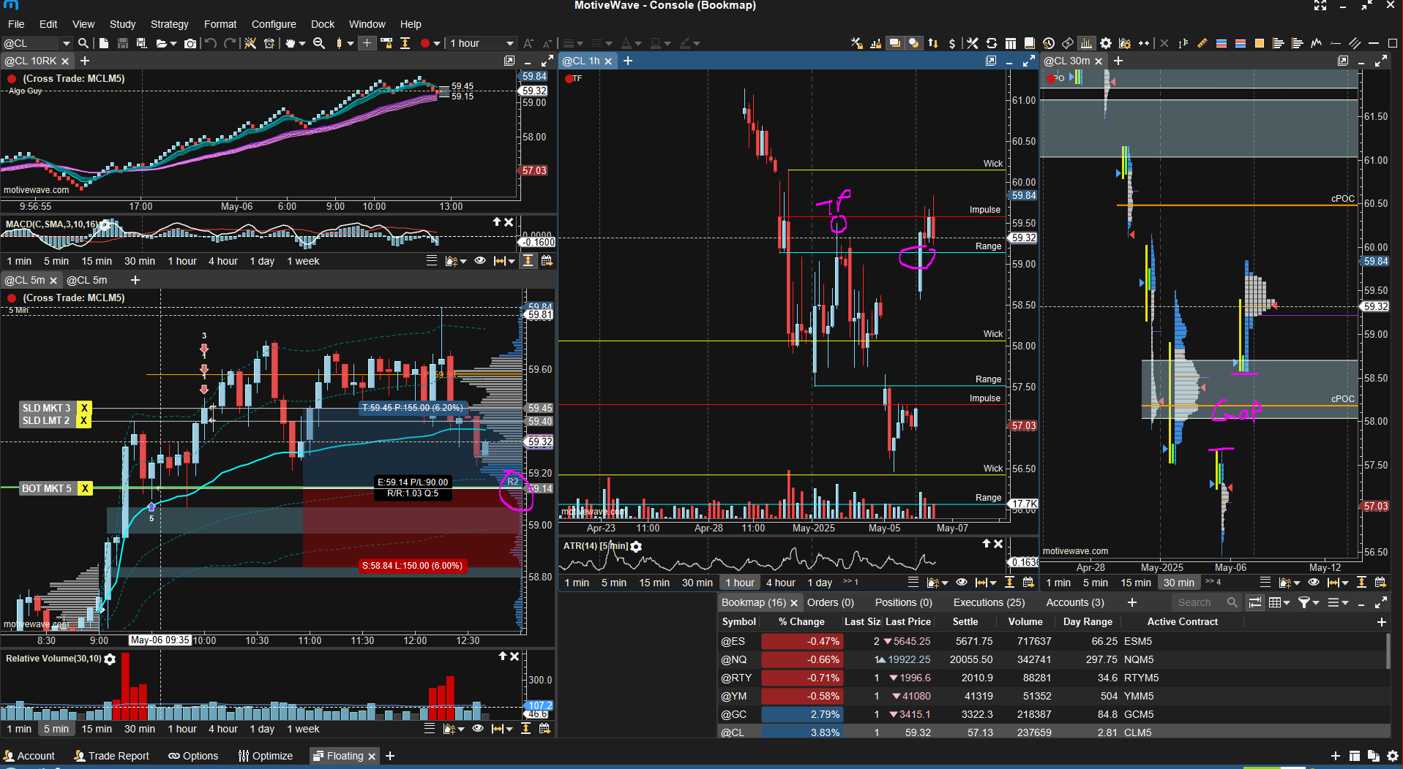Open calendar icon on 1h chart bottom bar

1029,583
